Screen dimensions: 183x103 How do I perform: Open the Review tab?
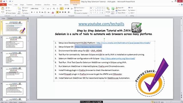pos(54,5)
